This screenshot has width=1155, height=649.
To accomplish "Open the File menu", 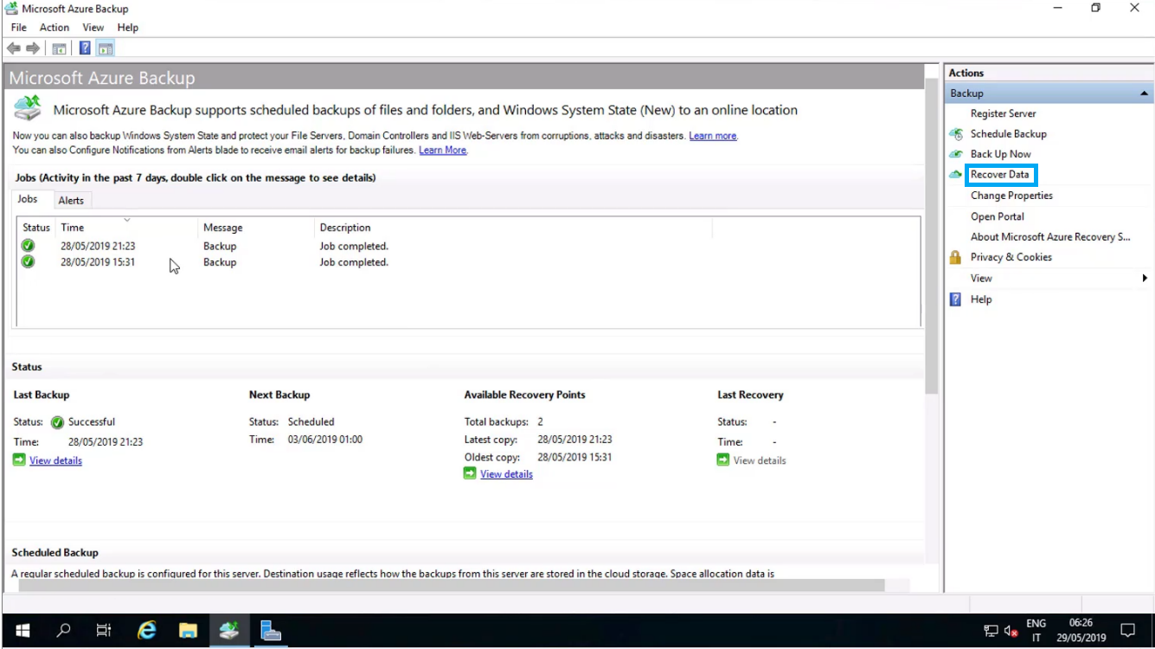I will click(x=18, y=28).
